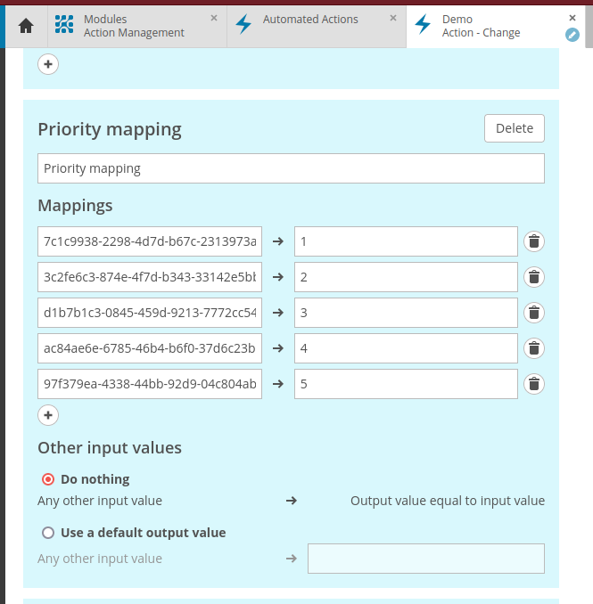The width and height of the screenshot is (593, 604).
Task: Remove the mapping row with output 2
Action: click(533, 277)
